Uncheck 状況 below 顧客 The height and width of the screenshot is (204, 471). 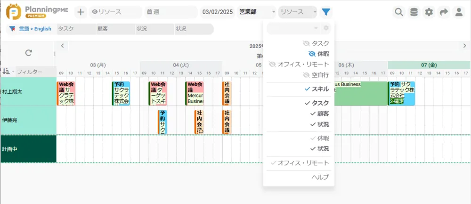pyautogui.click(x=320, y=124)
